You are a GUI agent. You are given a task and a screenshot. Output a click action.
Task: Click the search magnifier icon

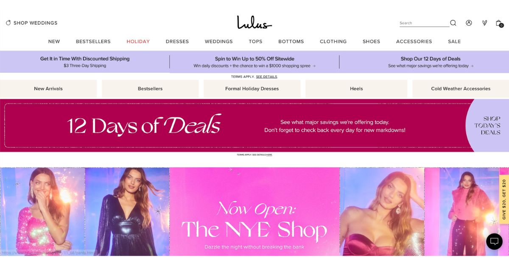[x=453, y=23]
